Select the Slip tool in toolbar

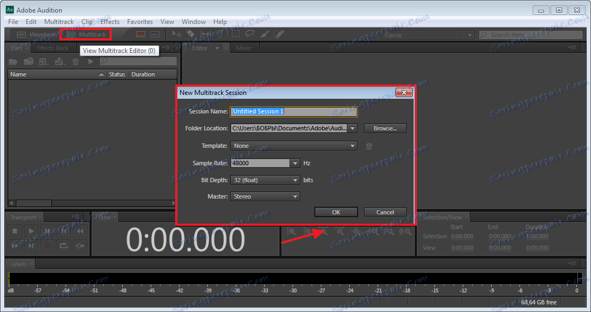coord(205,34)
